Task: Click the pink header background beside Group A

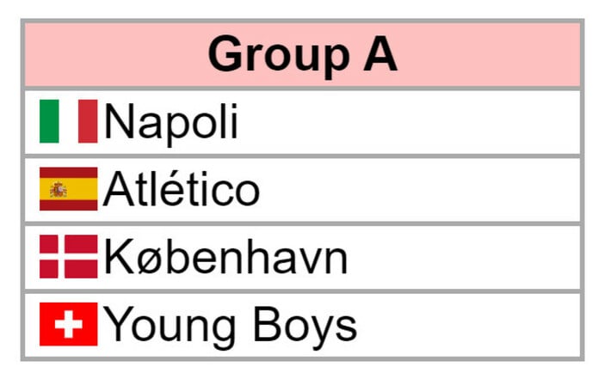Action: pyautogui.click(x=490, y=54)
